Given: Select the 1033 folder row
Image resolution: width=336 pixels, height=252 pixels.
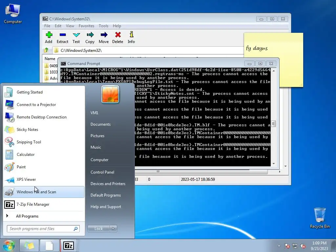Looking at the screenshot, I should 51,72.
